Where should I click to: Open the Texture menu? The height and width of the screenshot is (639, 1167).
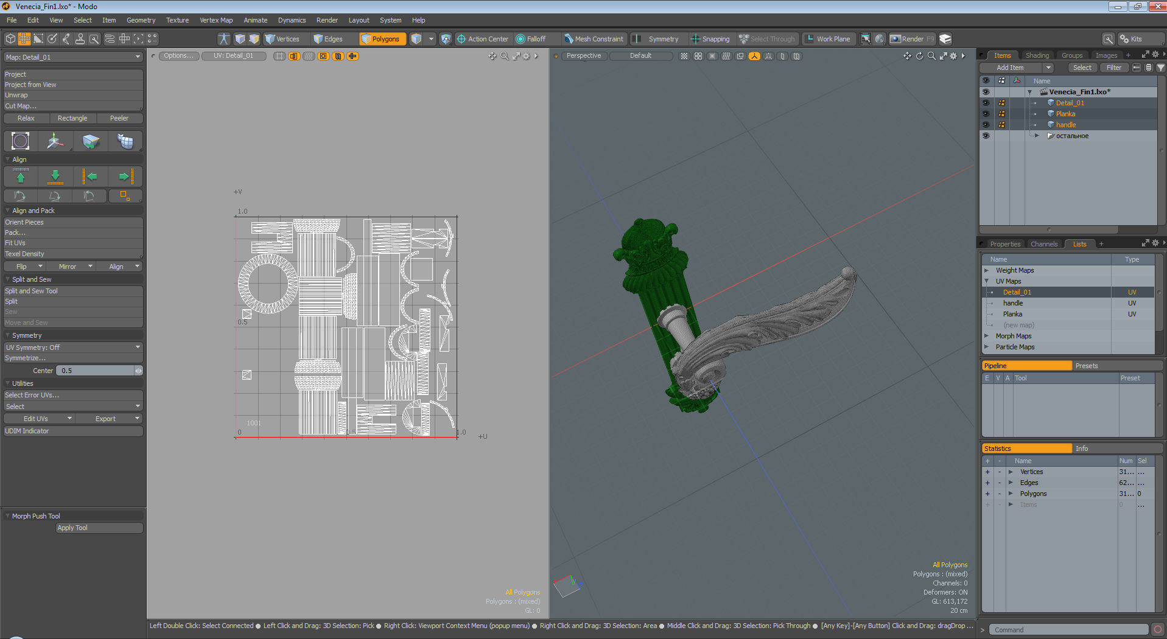pyautogui.click(x=177, y=20)
